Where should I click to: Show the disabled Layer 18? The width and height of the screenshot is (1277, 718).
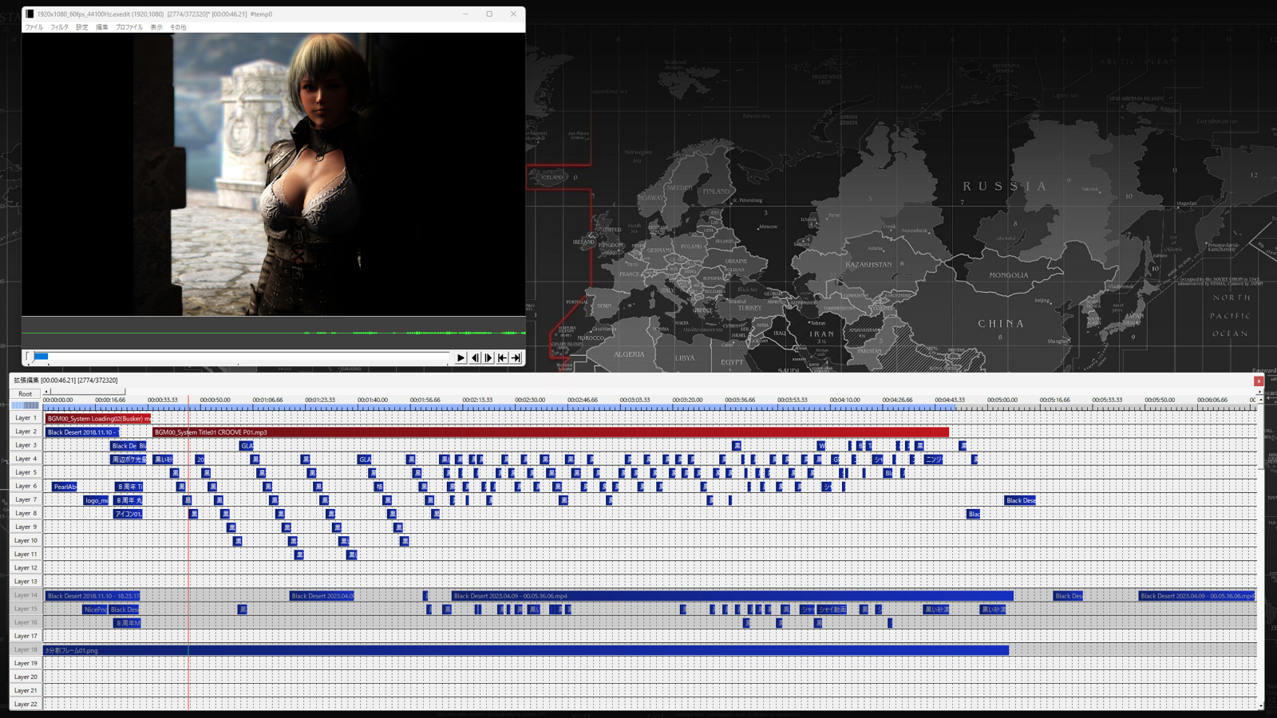click(26, 649)
